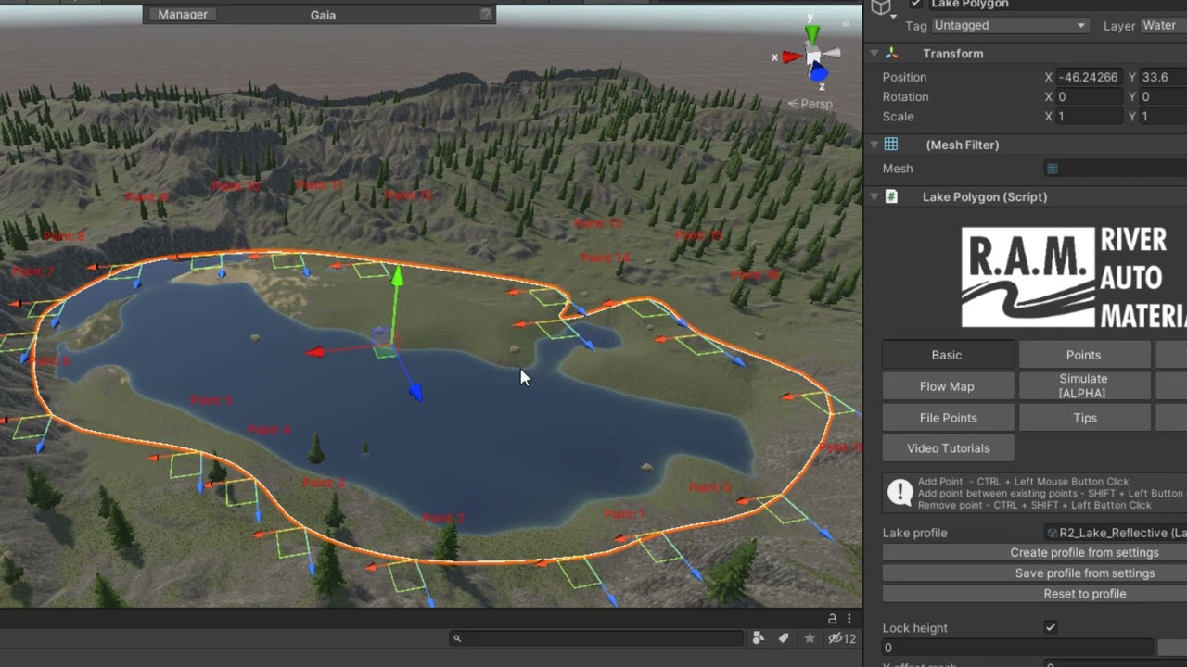Click the Lake profile object field
This screenshot has width=1187, height=667.
(x=1116, y=533)
